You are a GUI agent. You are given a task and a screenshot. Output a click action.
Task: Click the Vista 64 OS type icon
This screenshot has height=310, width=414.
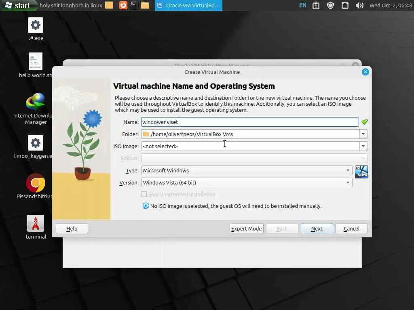pos(361,172)
